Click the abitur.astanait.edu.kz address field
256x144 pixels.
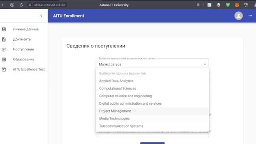click(x=50, y=5)
